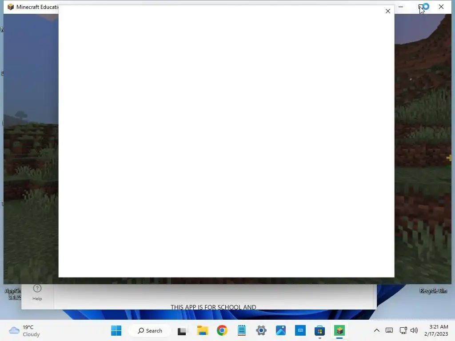This screenshot has height=341, width=455.
Task: Minimize the Minecraft Education window
Action: (401, 7)
